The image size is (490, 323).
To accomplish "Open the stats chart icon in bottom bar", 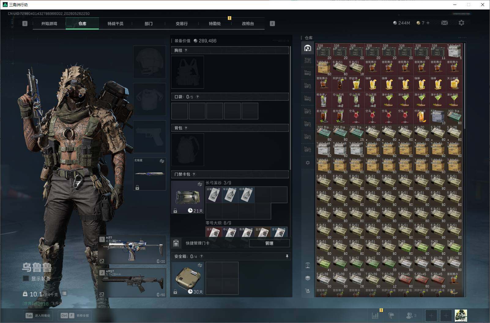I will coord(375,315).
